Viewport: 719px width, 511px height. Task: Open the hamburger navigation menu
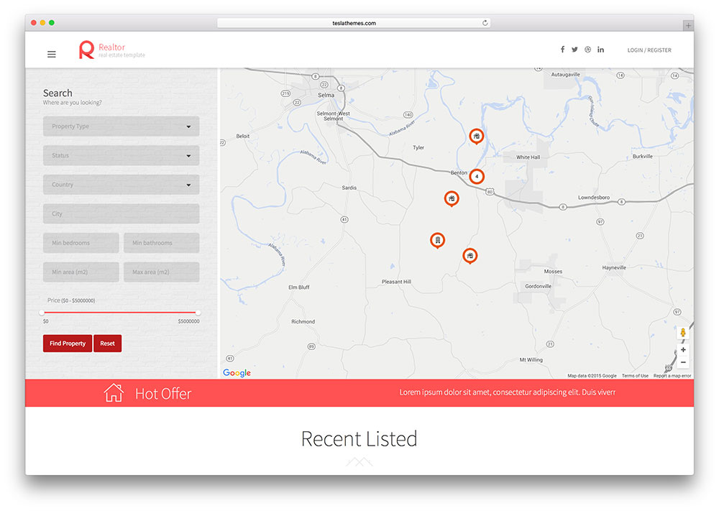[51, 54]
